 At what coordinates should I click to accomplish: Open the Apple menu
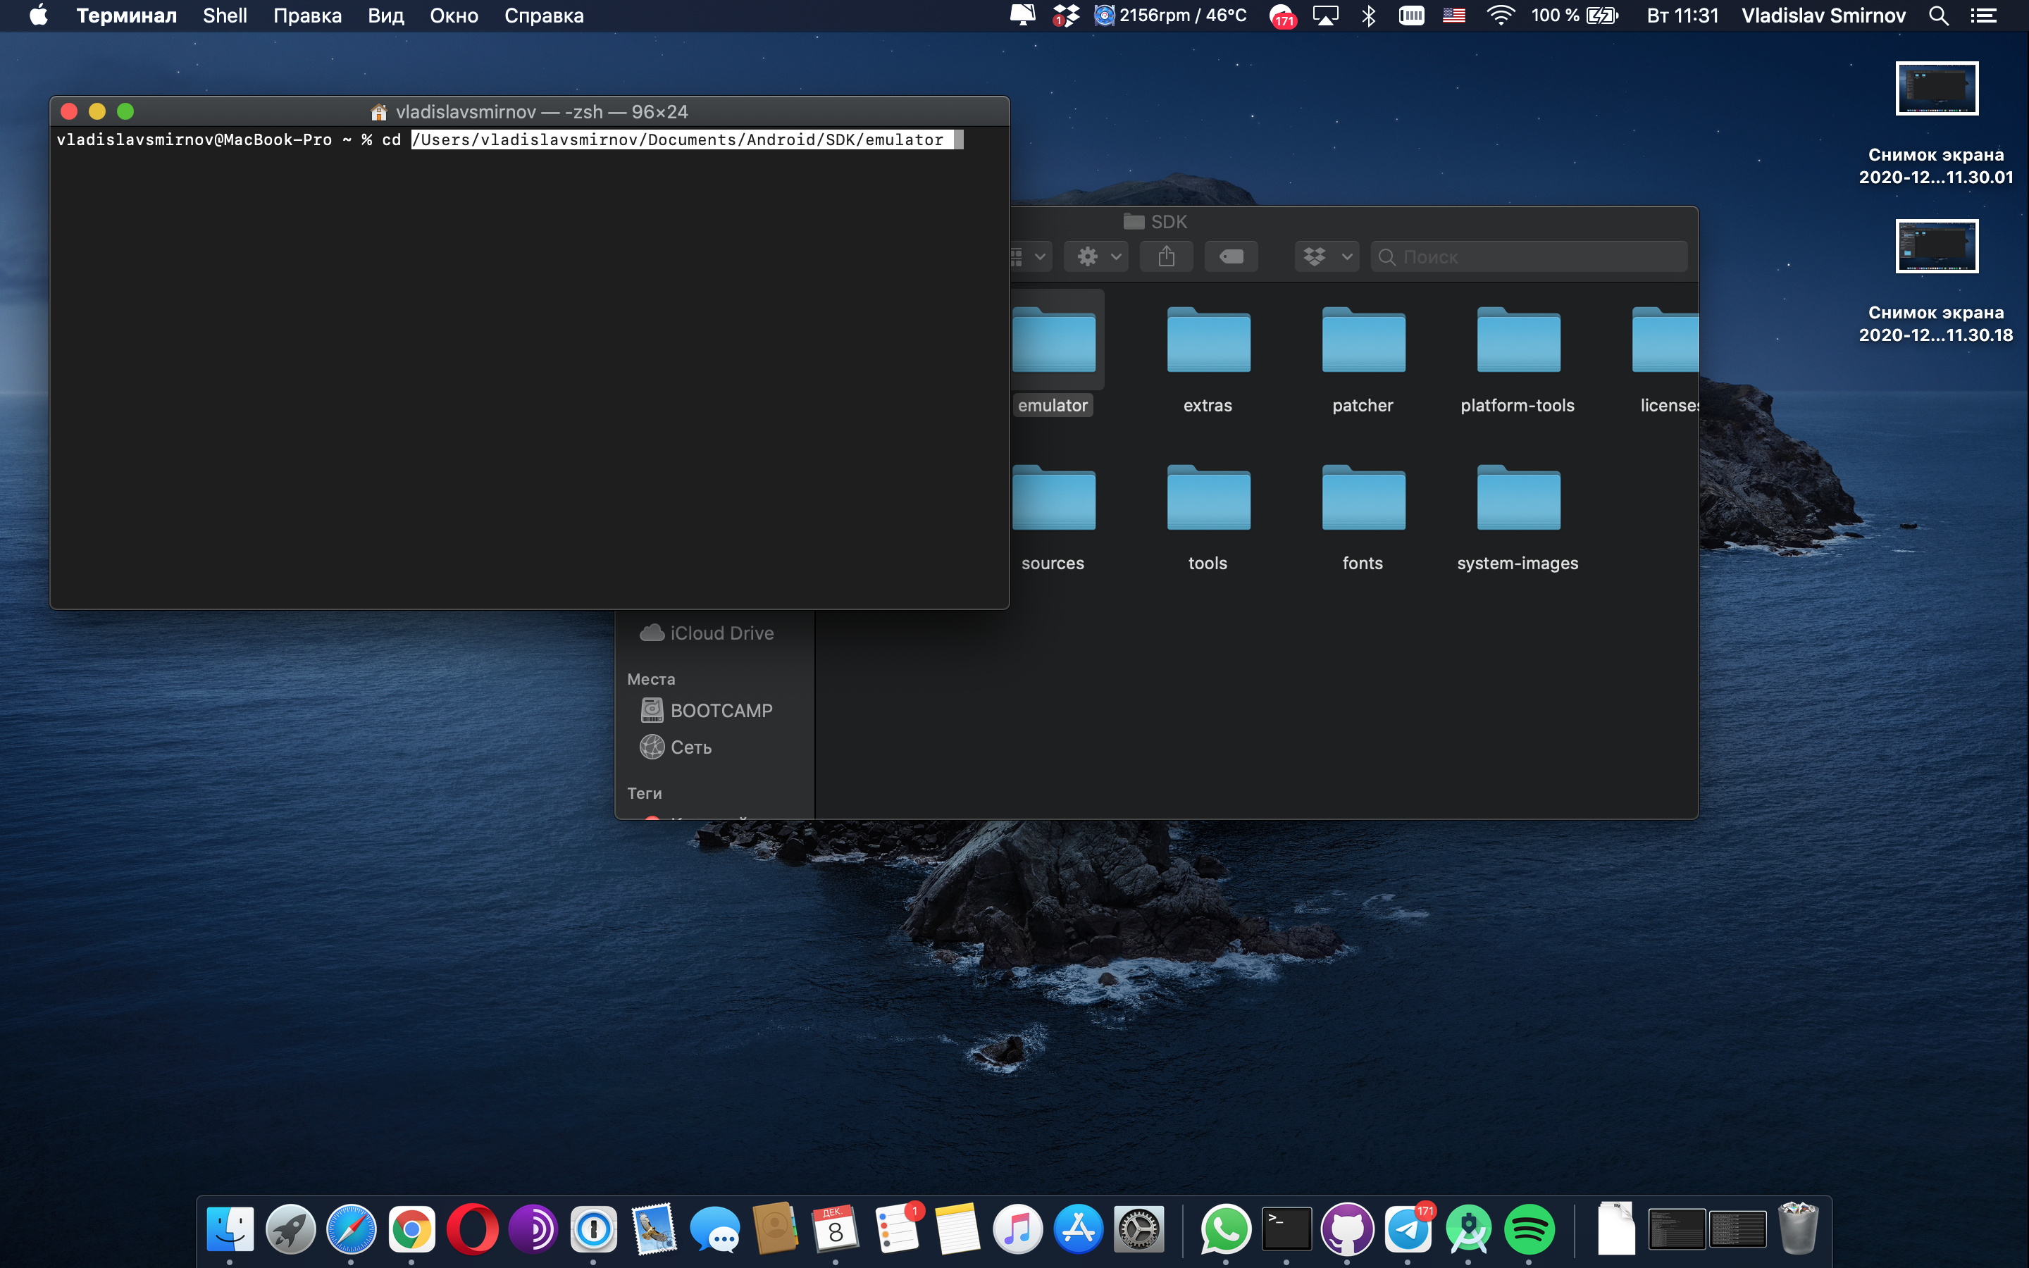point(39,16)
